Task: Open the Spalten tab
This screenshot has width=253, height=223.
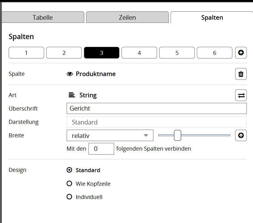Action: point(212,18)
